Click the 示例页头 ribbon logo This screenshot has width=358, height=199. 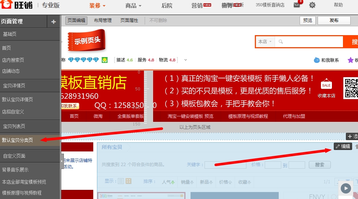coord(87,40)
